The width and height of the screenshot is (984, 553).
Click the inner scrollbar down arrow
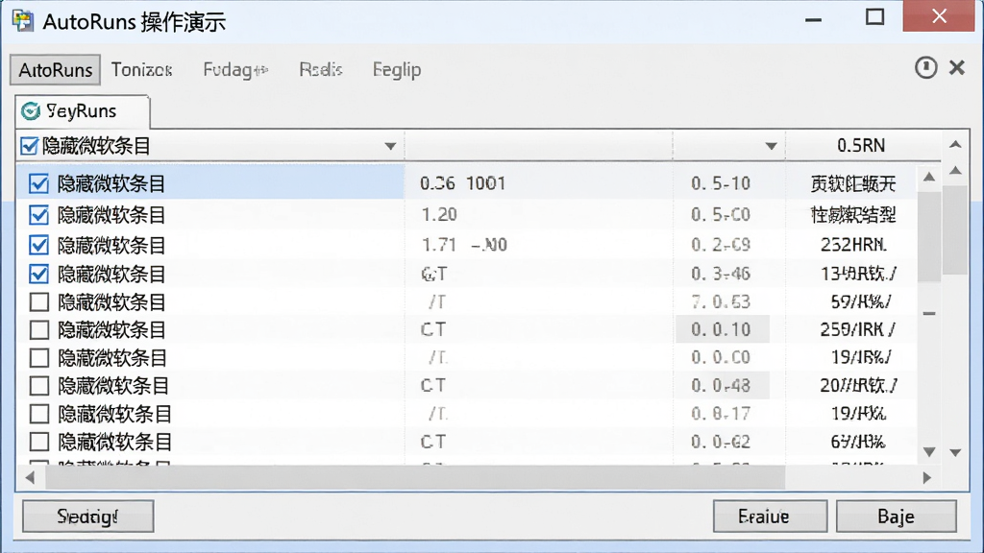coord(929,451)
